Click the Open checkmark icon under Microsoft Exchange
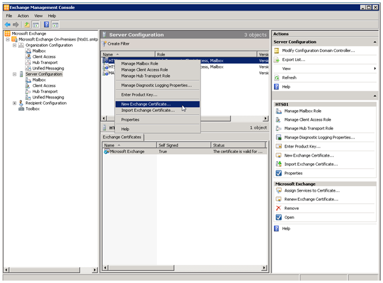This screenshot has width=383, height=283. pyautogui.click(x=278, y=217)
